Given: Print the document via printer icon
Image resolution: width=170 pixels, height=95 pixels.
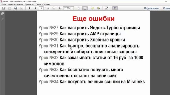Looking at the screenshot, I should click(x=16, y=8).
